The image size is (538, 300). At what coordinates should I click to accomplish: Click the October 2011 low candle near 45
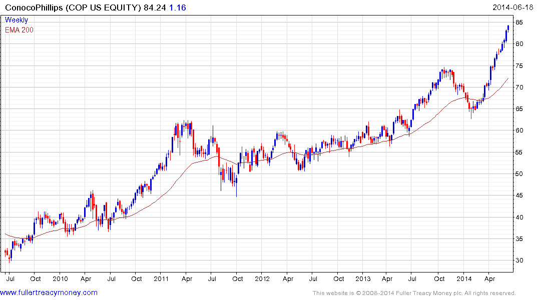coord(236,185)
